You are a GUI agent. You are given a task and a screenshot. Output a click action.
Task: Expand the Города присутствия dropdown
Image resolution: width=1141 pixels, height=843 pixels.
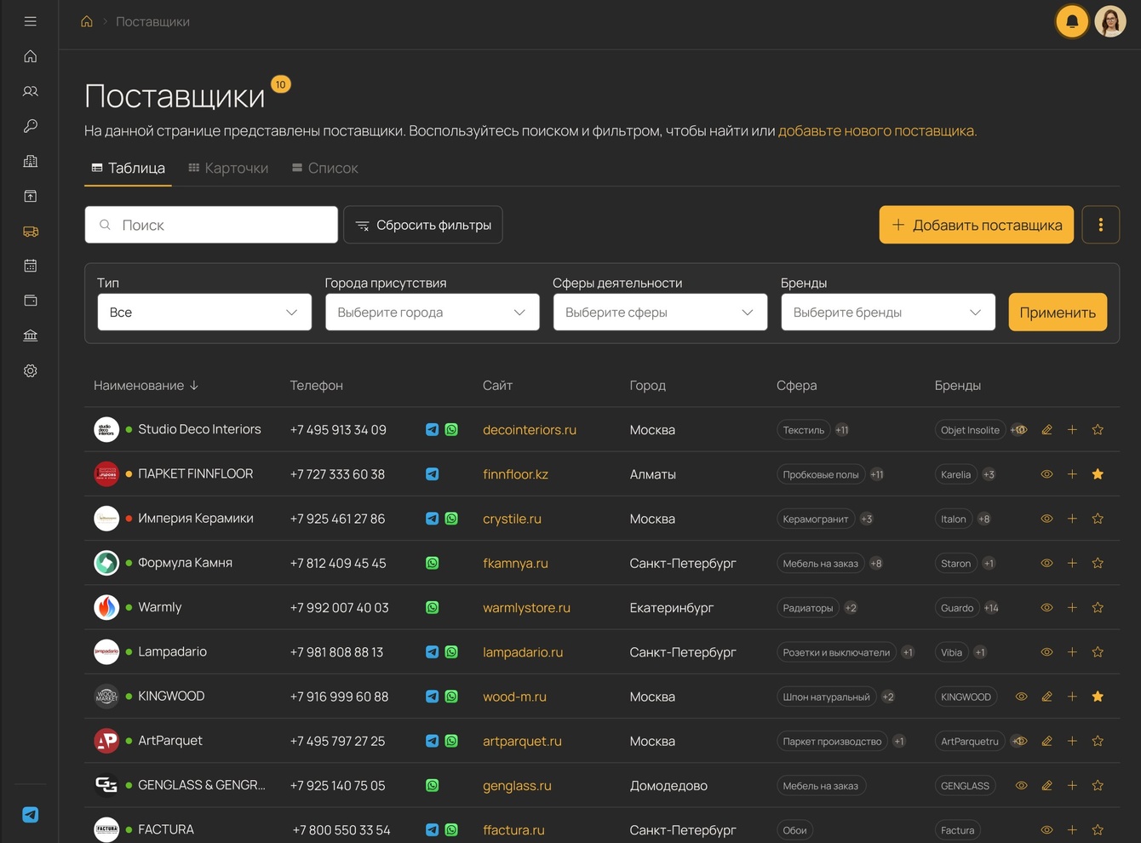[x=432, y=313]
